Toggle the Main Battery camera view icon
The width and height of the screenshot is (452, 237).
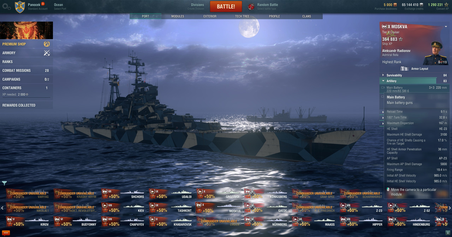click(383, 88)
